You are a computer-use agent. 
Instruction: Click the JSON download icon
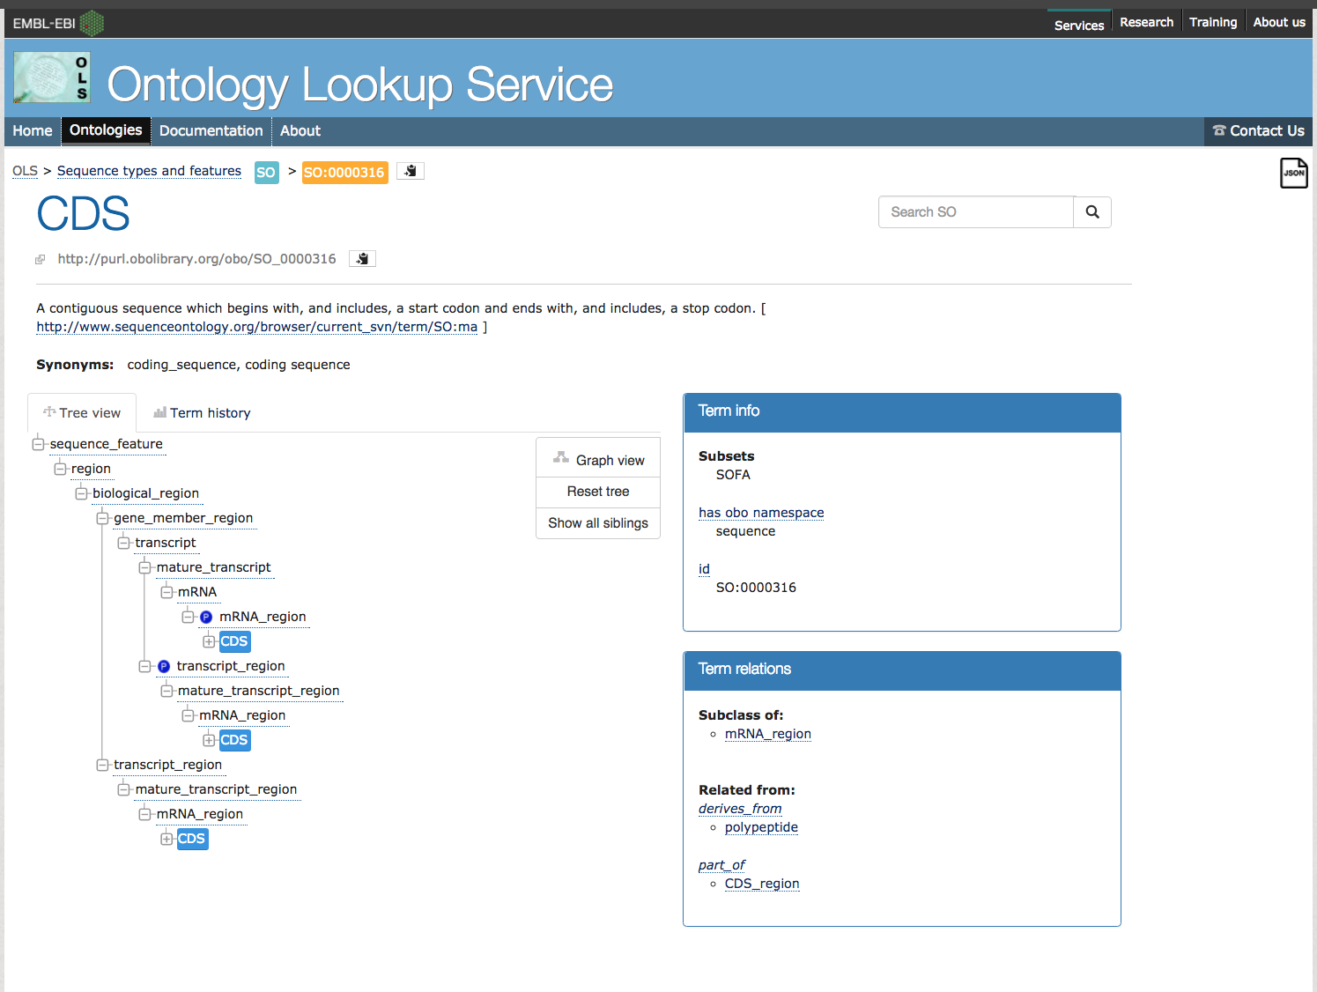coord(1293,173)
